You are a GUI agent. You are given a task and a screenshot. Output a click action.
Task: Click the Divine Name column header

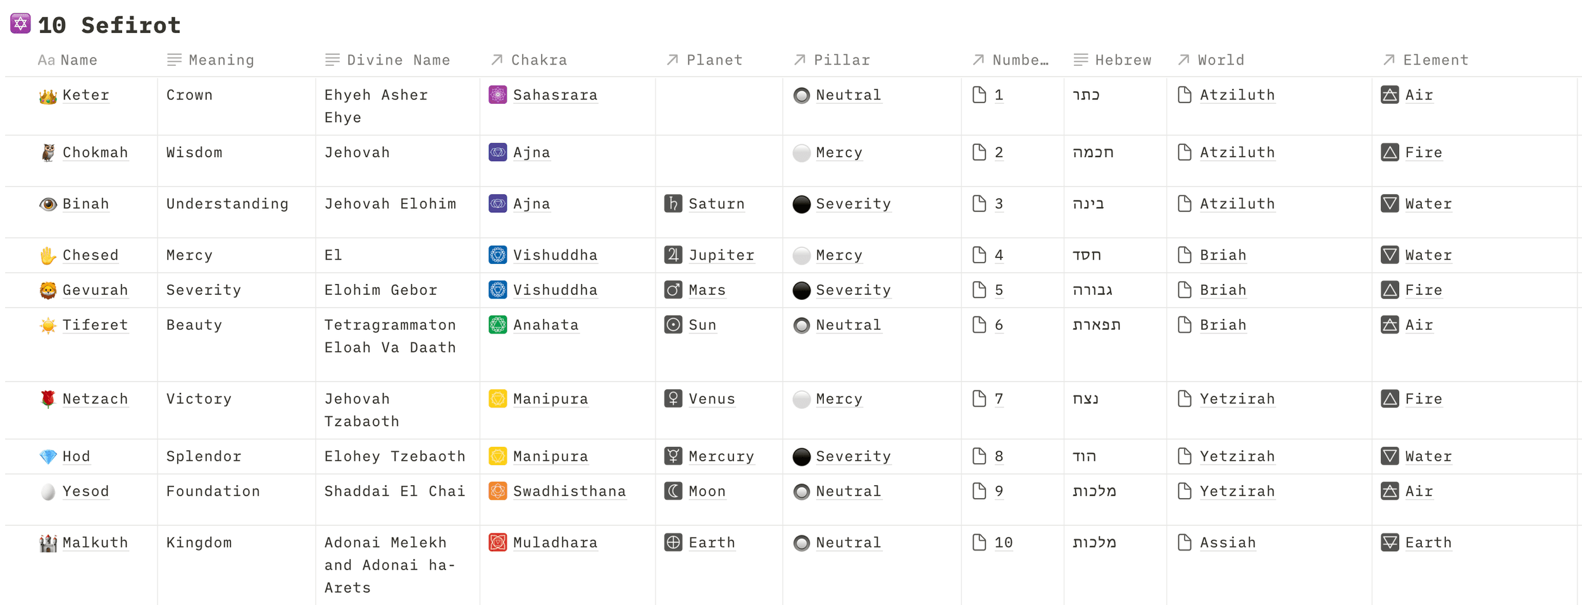(x=398, y=60)
